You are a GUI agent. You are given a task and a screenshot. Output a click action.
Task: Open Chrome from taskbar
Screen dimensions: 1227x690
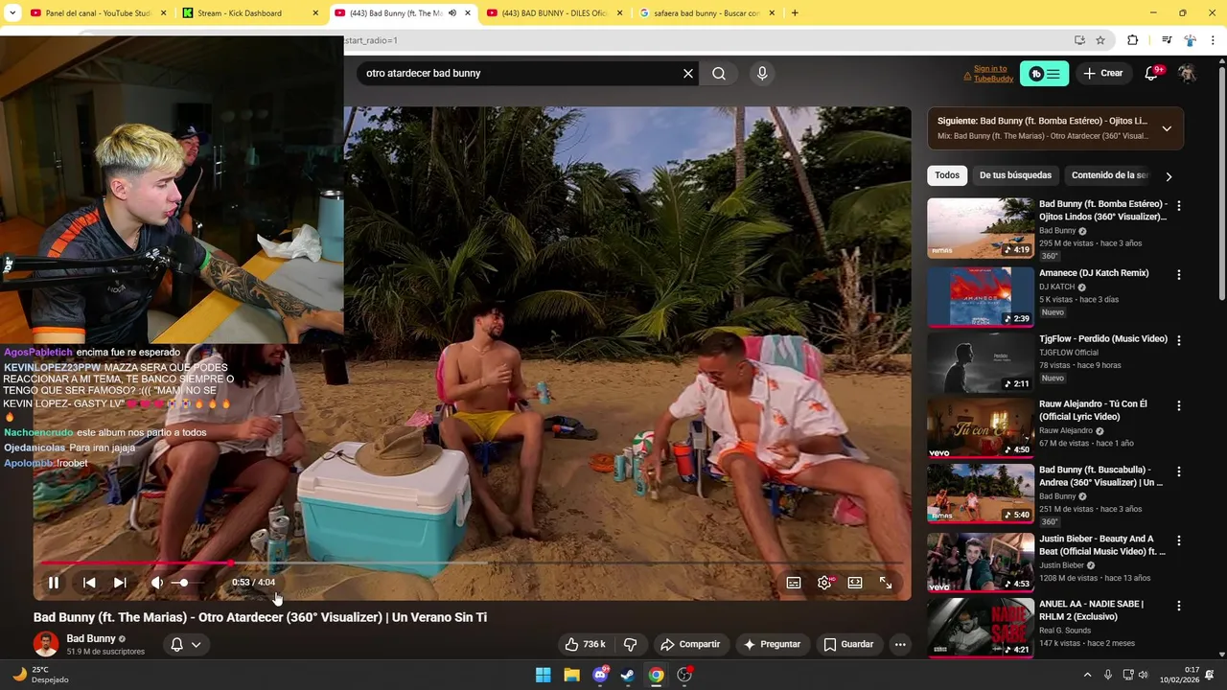(x=656, y=675)
